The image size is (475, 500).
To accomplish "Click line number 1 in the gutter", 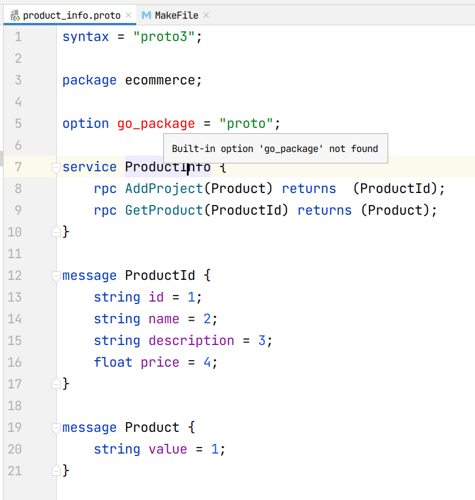I will [x=17, y=36].
